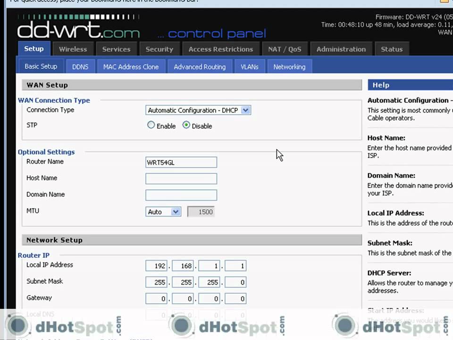This screenshot has width=453, height=340.
Task: Click the Host Name help heading
Action: (386, 138)
